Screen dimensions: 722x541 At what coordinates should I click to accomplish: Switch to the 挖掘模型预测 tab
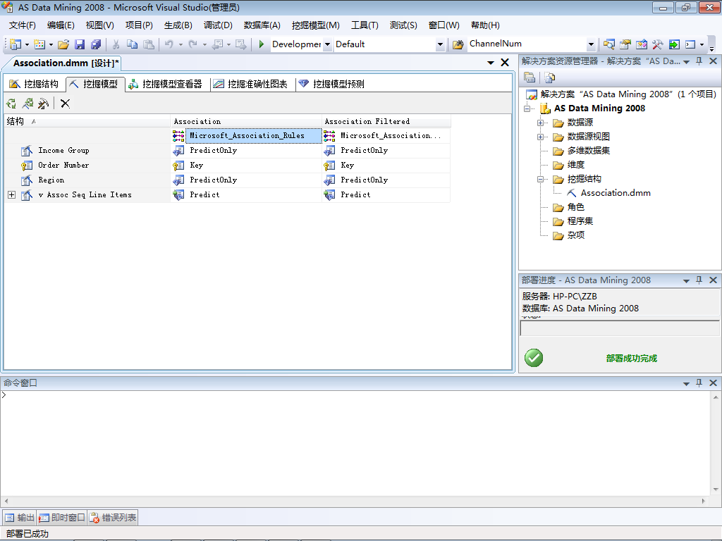pos(331,84)
